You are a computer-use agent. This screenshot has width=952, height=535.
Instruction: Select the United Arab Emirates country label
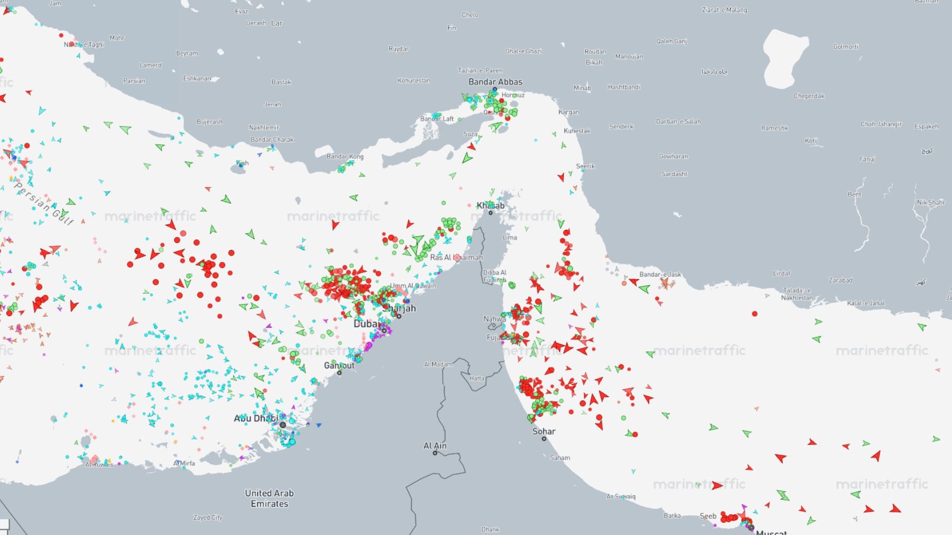(x=269, y=498)
